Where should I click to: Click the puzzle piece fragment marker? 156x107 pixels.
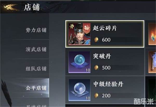(71, 26)
